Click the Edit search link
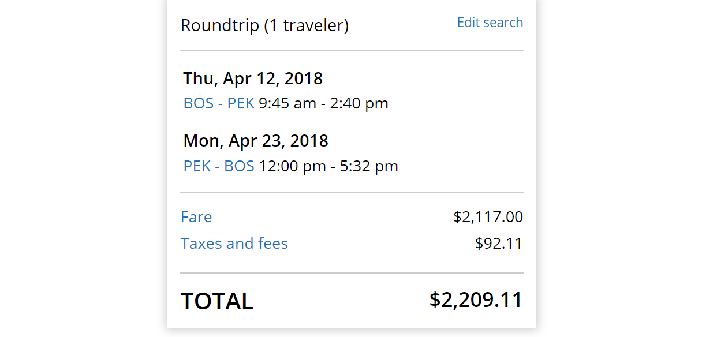This screenshot has height=337, width=702. coord(490,23)
